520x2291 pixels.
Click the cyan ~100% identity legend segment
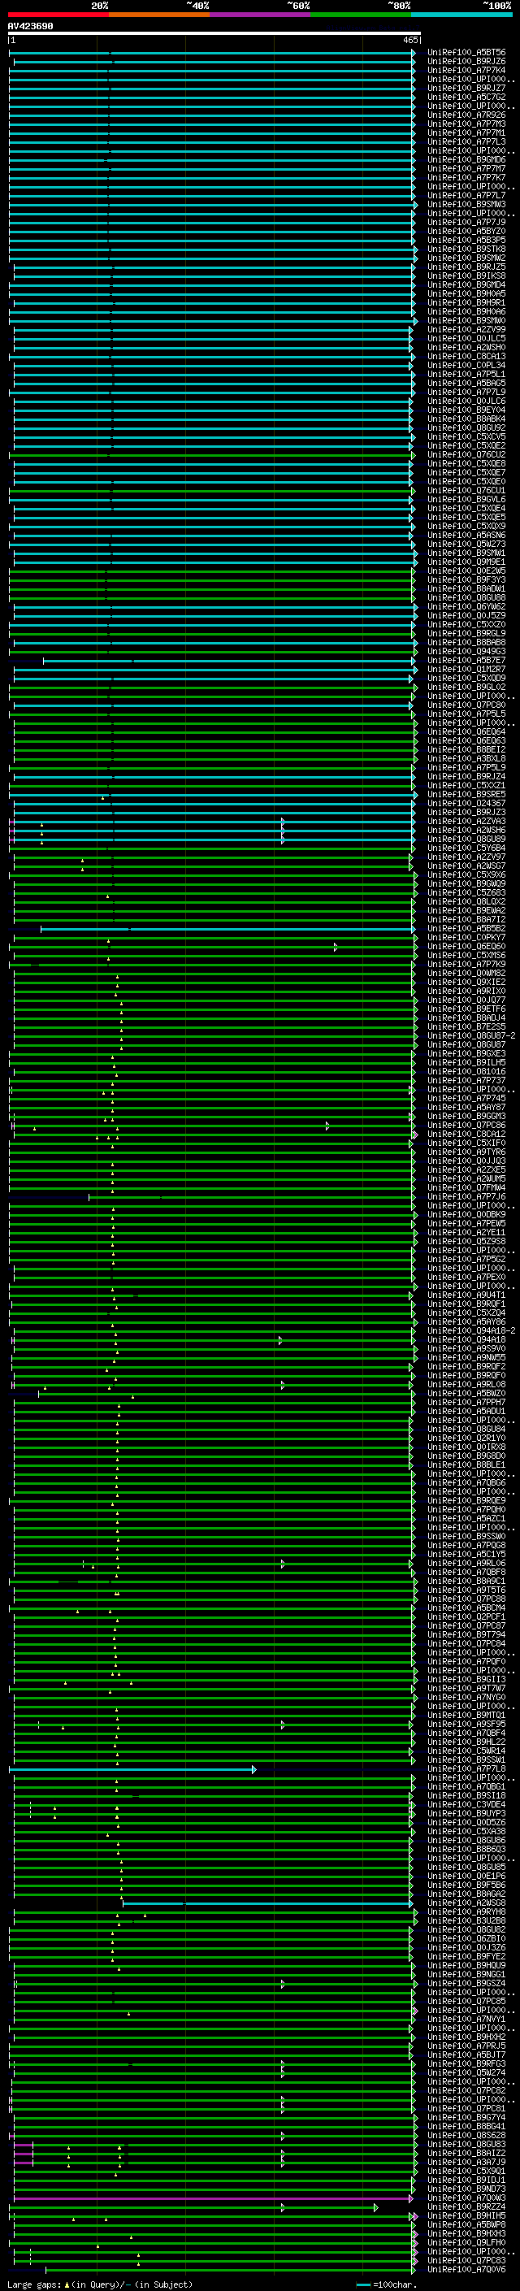click(x=461, y=15)
